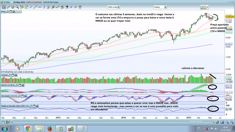
Task: Select the ruler measurement tool
Action: (8, 7)
